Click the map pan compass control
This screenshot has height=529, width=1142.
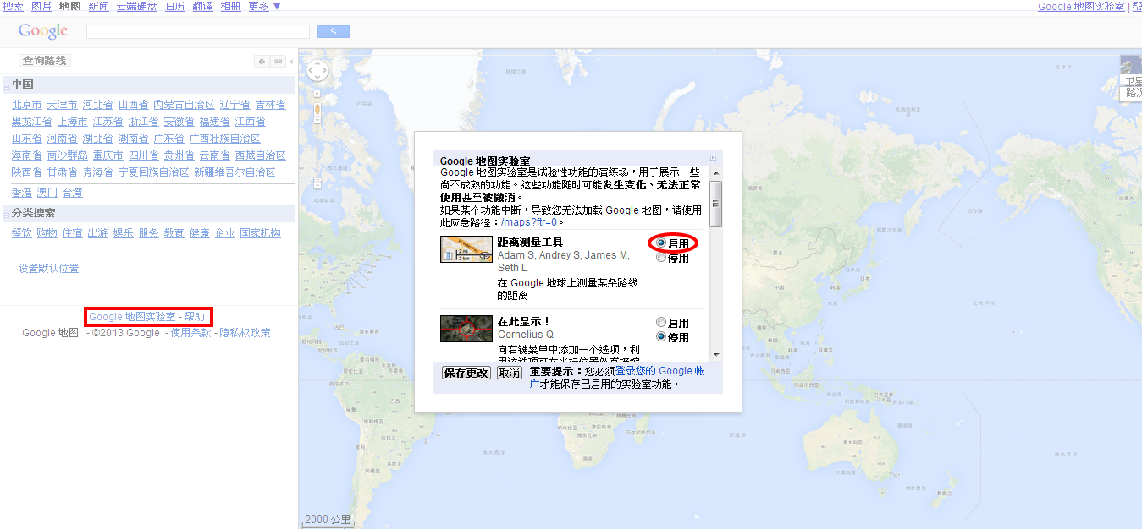(317, 70)
